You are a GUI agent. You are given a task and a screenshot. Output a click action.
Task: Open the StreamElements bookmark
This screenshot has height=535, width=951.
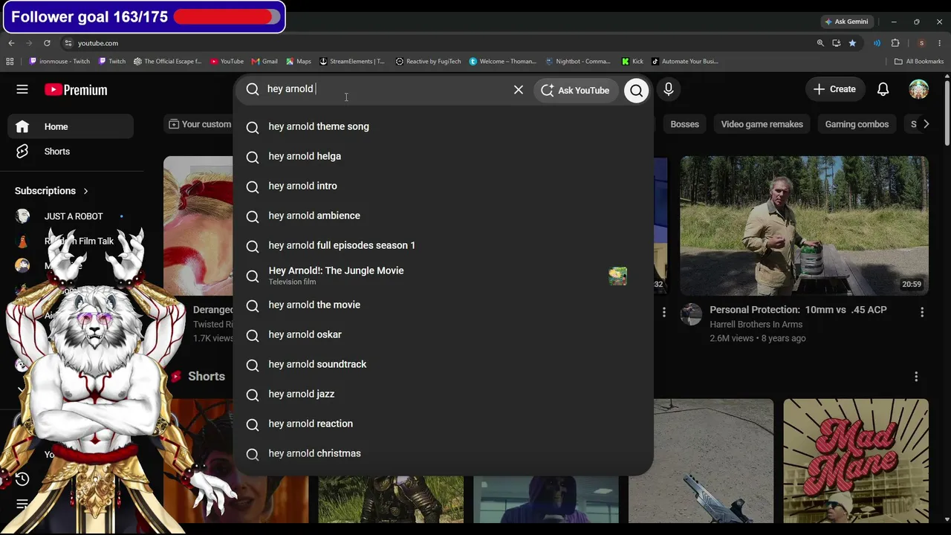coord(352,62)
